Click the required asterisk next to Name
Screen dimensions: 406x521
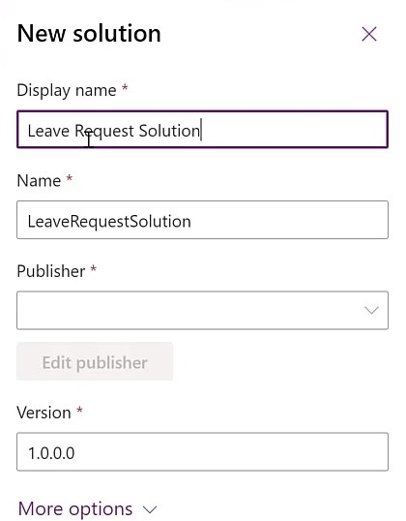69,178
